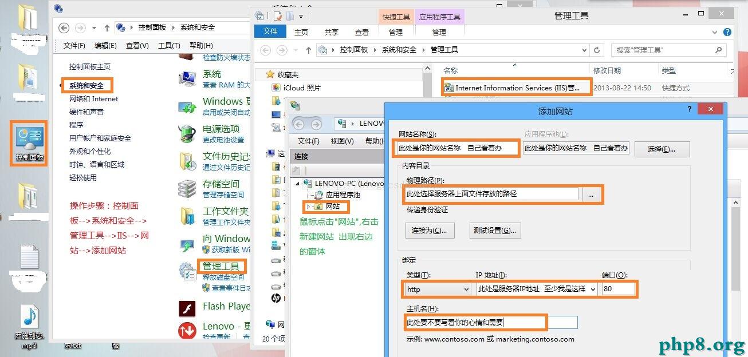
Task: Switch to 主页 ribbon tab
Action: (301, 33)
